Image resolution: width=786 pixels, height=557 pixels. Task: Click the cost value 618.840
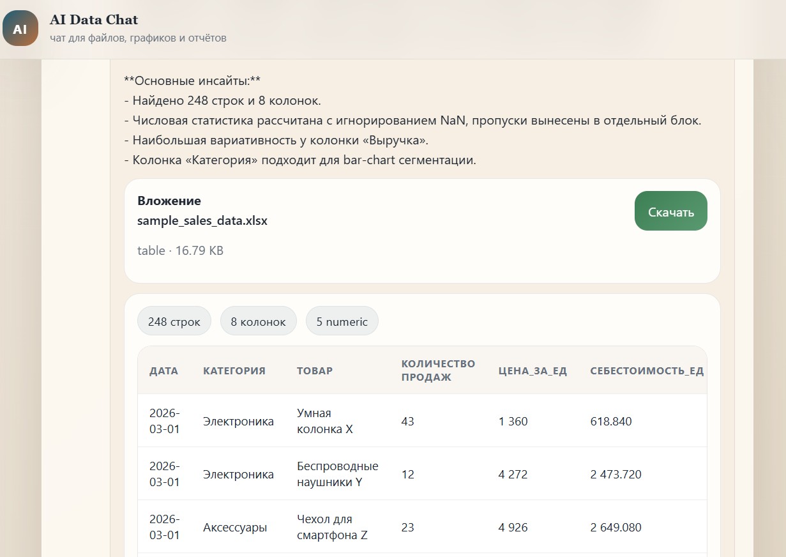(x=611, y=422)
